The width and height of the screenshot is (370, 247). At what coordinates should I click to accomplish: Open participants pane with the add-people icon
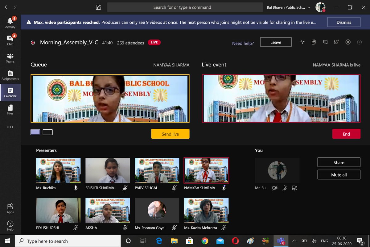tap(336, 42)
